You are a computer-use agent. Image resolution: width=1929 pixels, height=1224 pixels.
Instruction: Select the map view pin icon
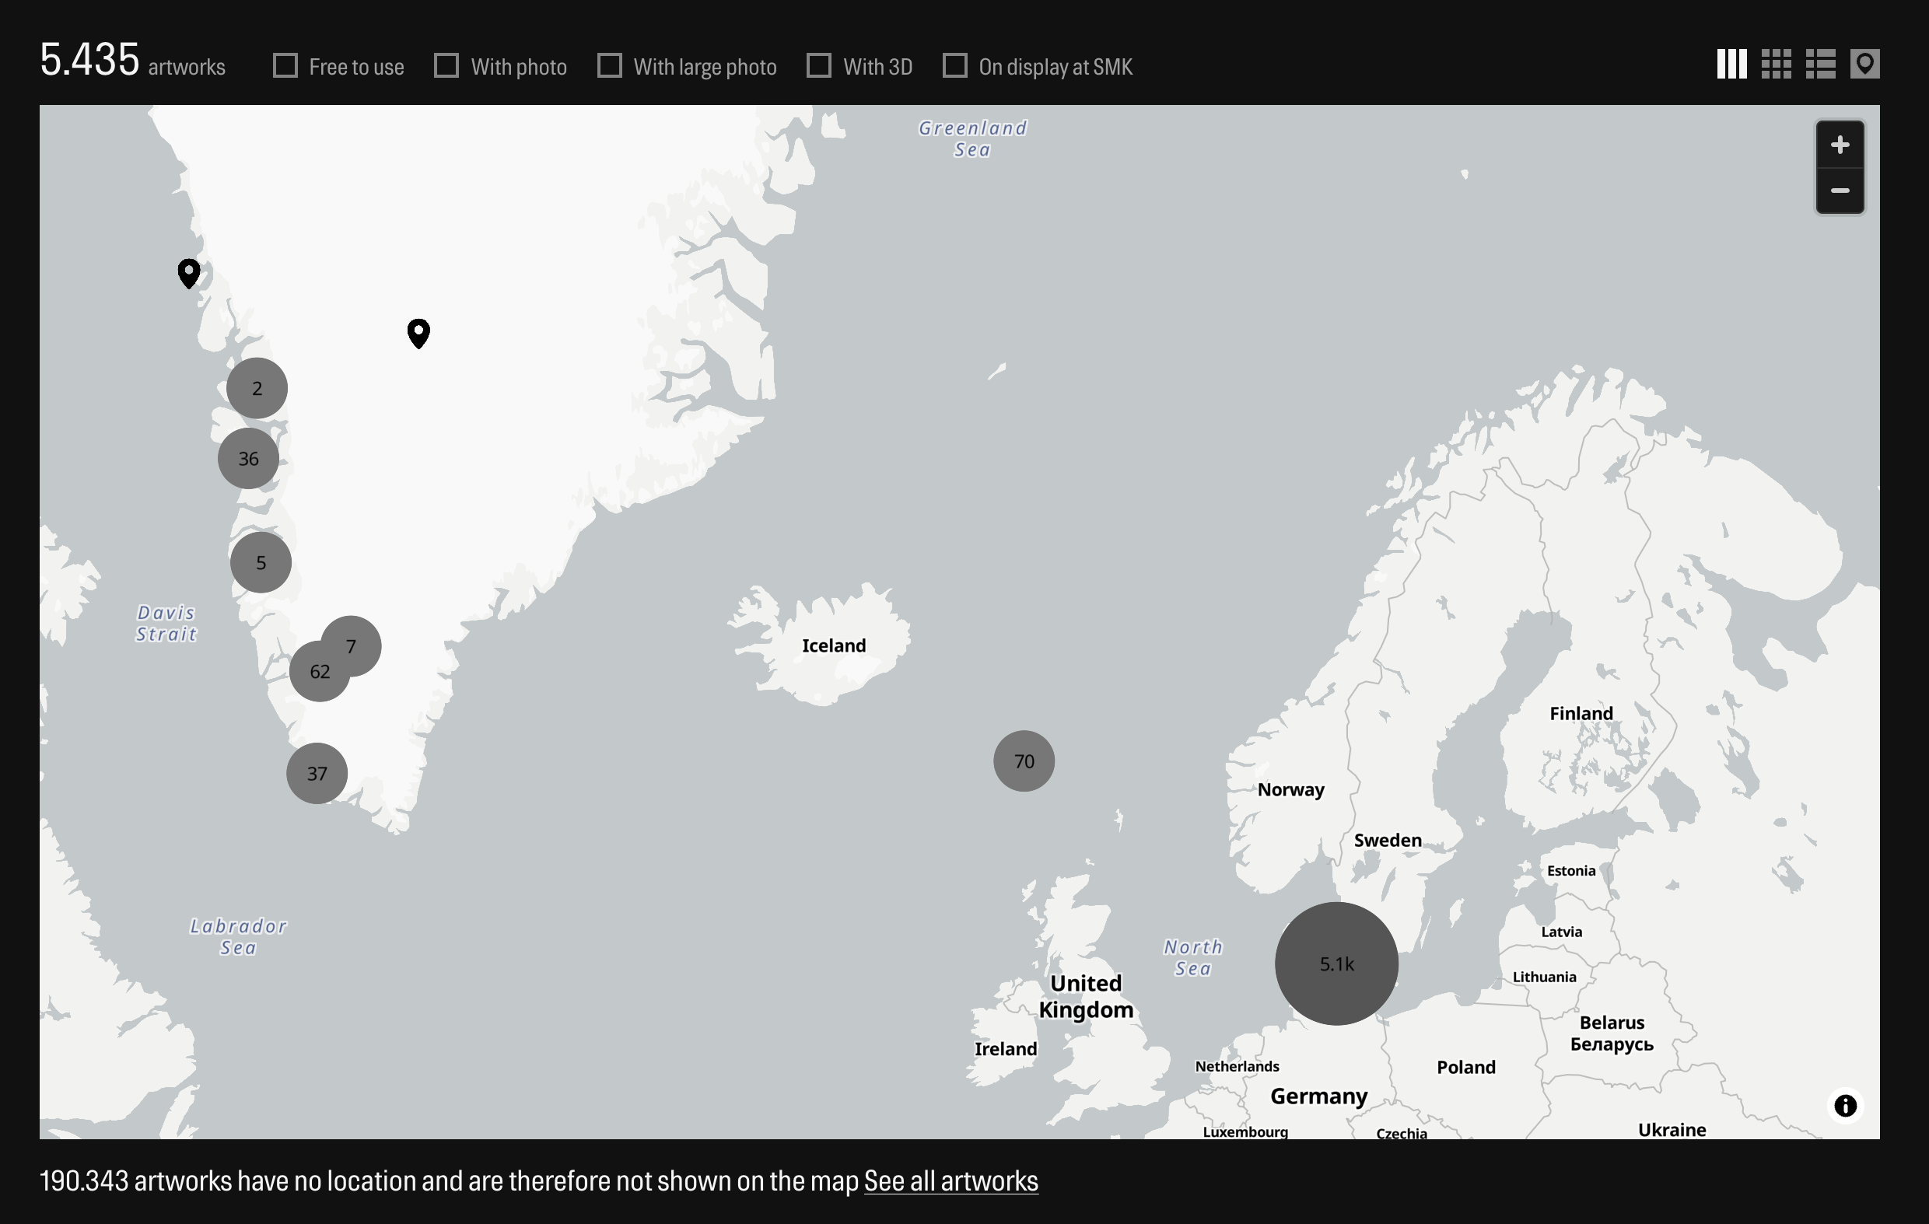pyautogui.click(x=1864, y=64)
